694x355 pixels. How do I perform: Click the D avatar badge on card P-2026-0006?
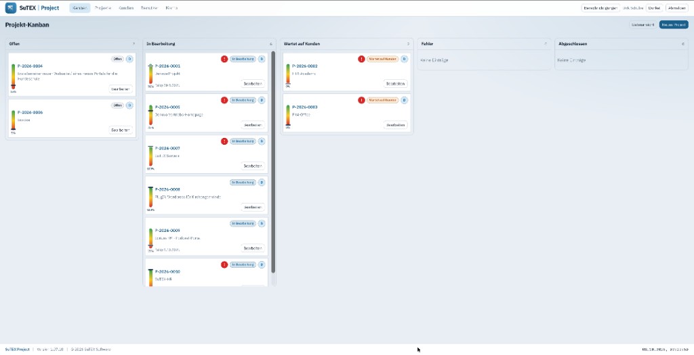click(129, 105)
